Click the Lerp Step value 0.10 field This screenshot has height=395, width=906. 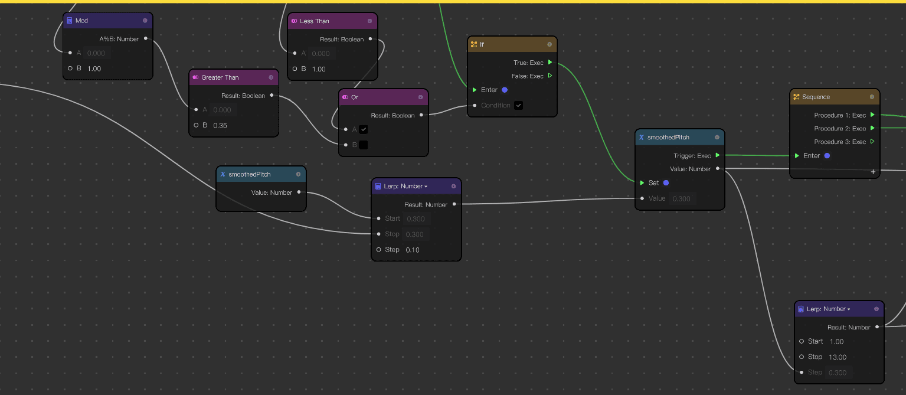413,250
